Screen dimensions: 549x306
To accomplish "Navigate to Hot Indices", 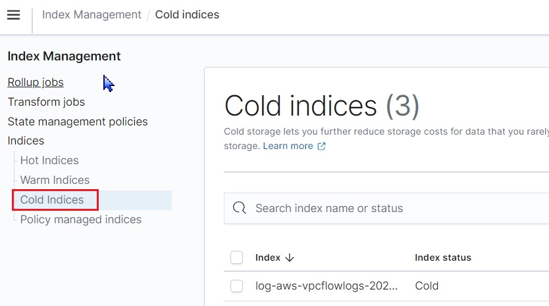I will (49, 160).
